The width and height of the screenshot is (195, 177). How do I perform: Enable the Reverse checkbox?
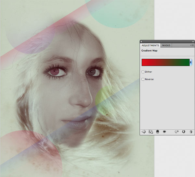pyautogui.click(x=143, y=79)
